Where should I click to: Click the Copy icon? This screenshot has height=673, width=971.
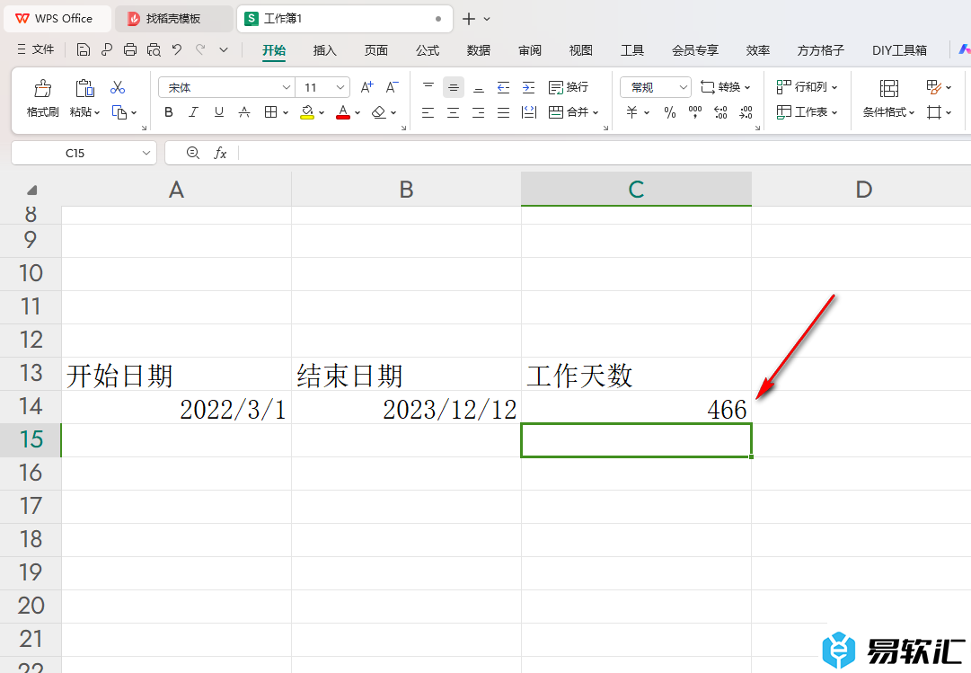119,112
